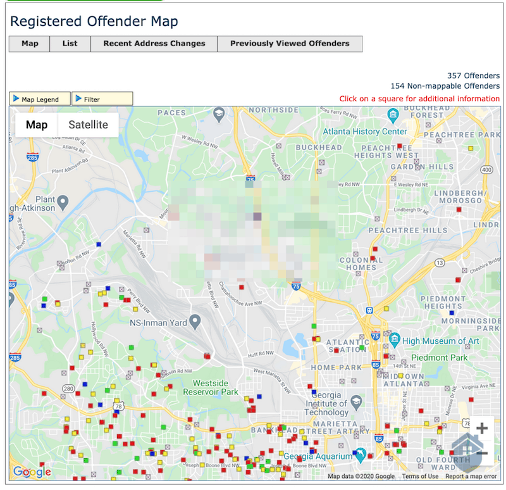
Task: Click the blue square in Piedmont Heights
Action: point(452,313)
